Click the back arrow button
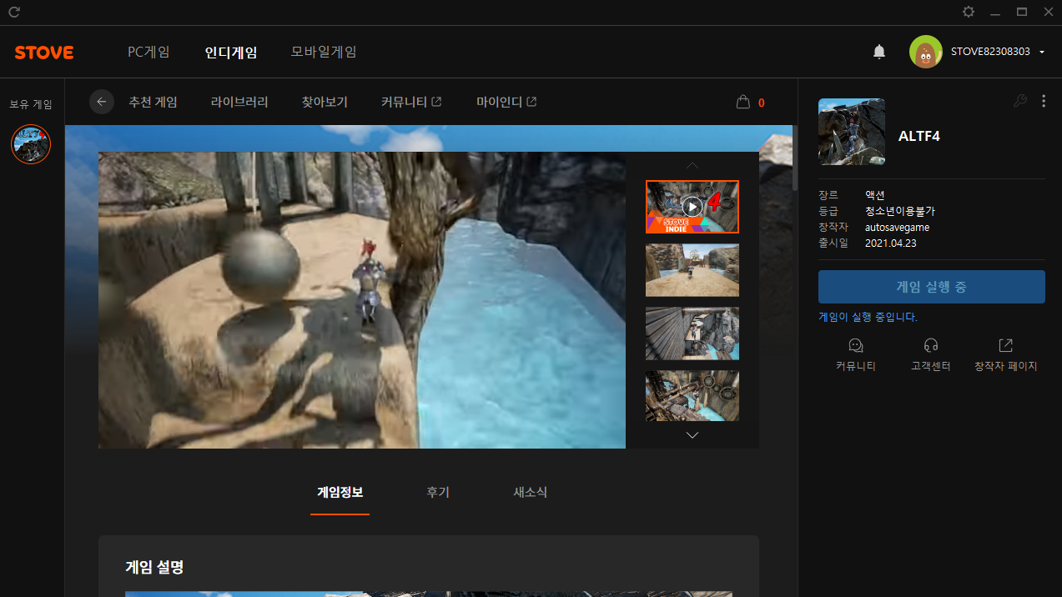The height and width of the screenshot is (597, 1062). pos(102,102)
